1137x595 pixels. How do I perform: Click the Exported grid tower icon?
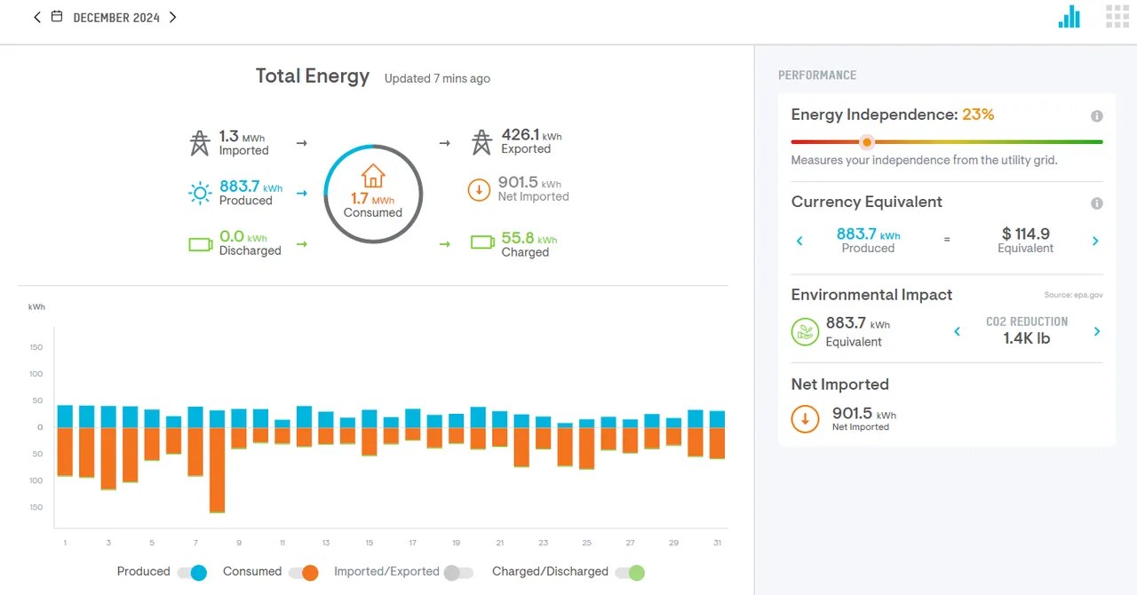[481, 142]
